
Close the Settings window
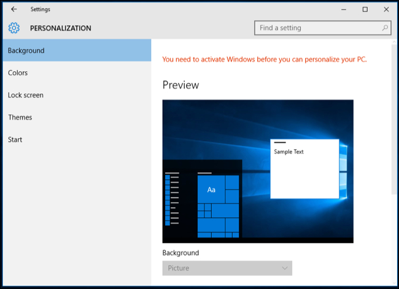point(386,9)
